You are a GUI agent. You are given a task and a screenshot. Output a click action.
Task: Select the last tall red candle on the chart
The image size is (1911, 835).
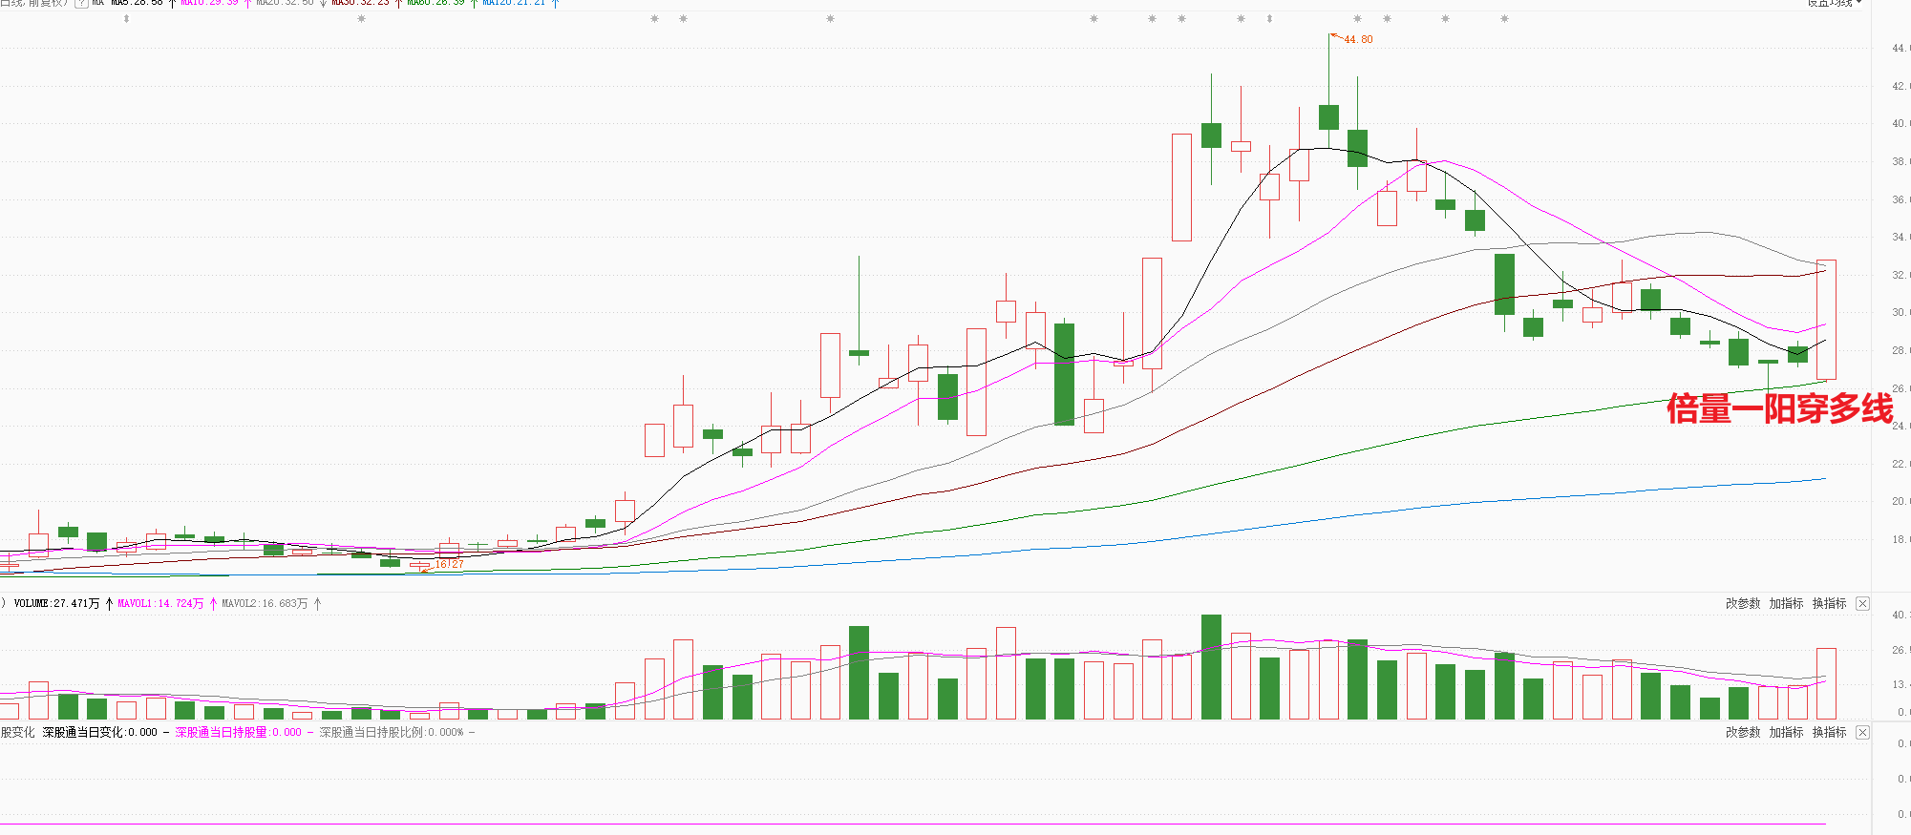pos(1826,320)
